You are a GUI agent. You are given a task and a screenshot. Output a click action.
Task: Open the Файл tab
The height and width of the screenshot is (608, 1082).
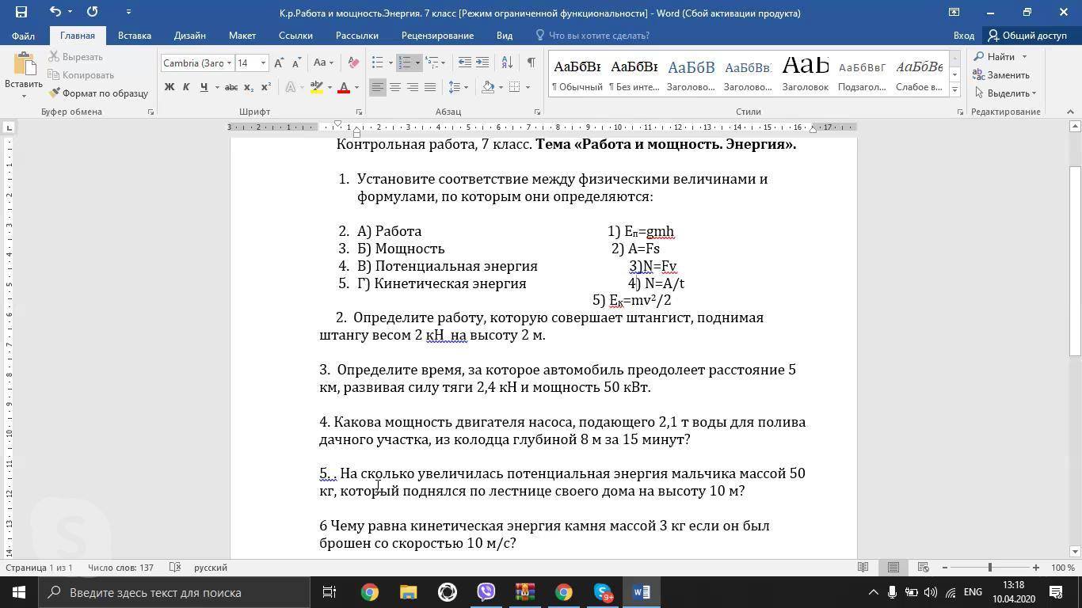click(23, 35)
